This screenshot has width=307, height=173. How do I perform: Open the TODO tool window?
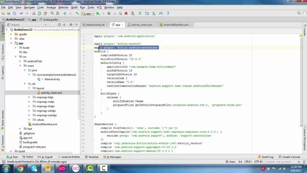tap(28, 157)
